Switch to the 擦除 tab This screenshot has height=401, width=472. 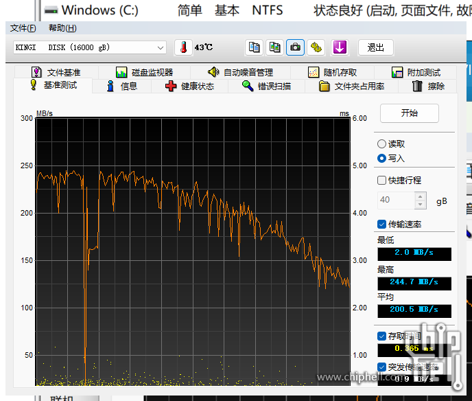point(428,86)
